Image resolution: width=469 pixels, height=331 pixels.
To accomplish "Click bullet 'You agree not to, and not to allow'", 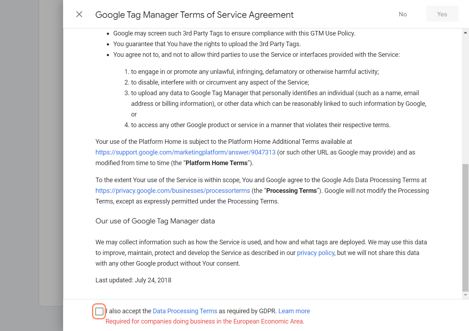I will click(256, 55).
